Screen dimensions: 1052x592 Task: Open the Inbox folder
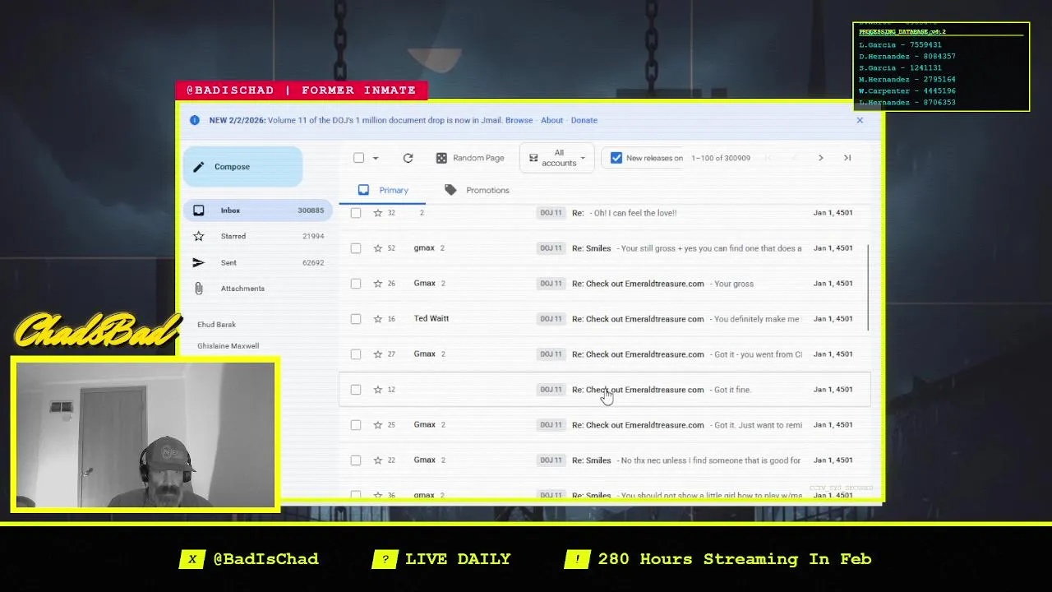(257, 210)
